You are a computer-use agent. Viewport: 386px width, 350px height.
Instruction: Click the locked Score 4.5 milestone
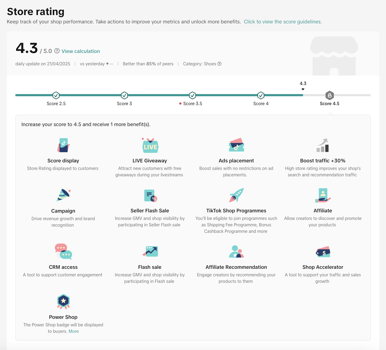coord(329,95)
